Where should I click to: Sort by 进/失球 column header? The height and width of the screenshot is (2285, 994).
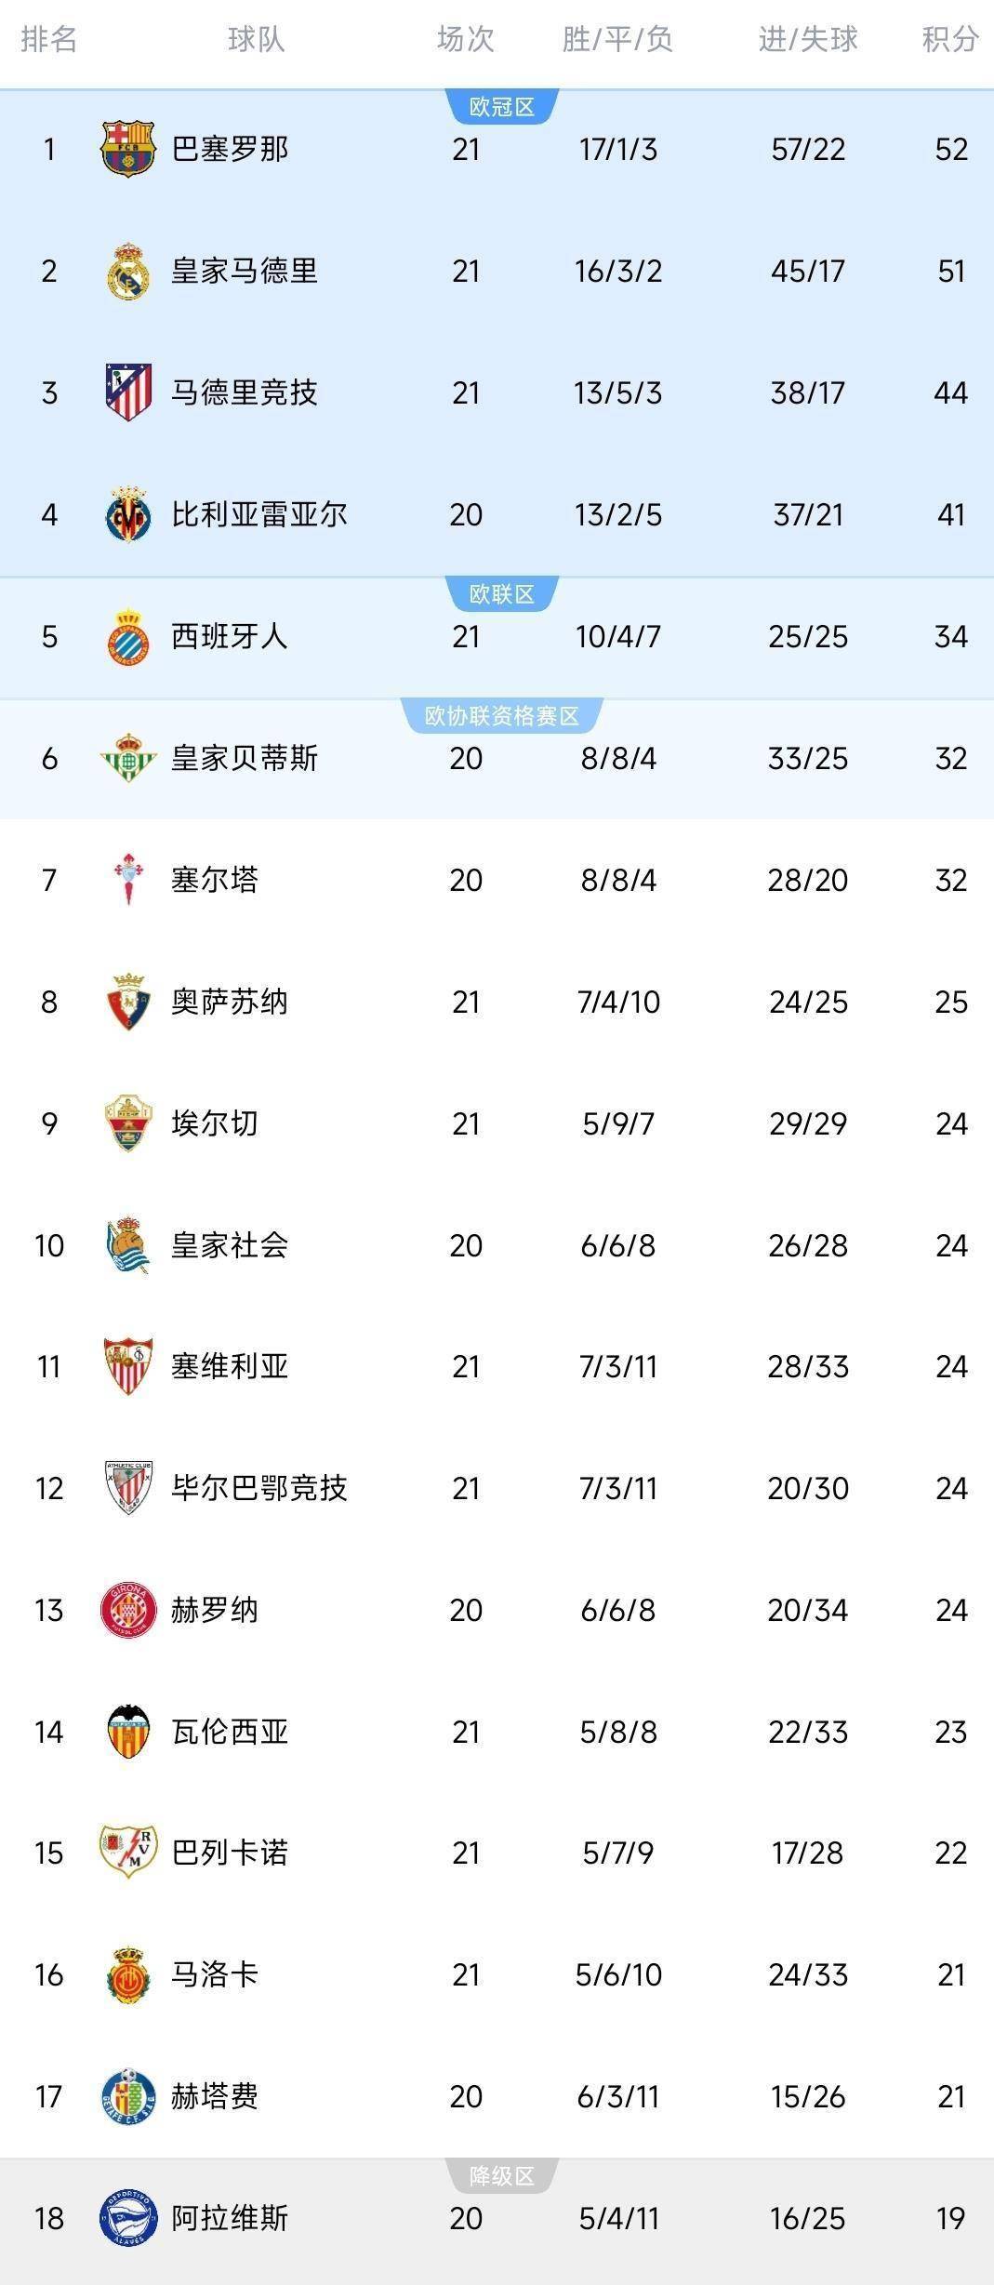pos(807,39)
